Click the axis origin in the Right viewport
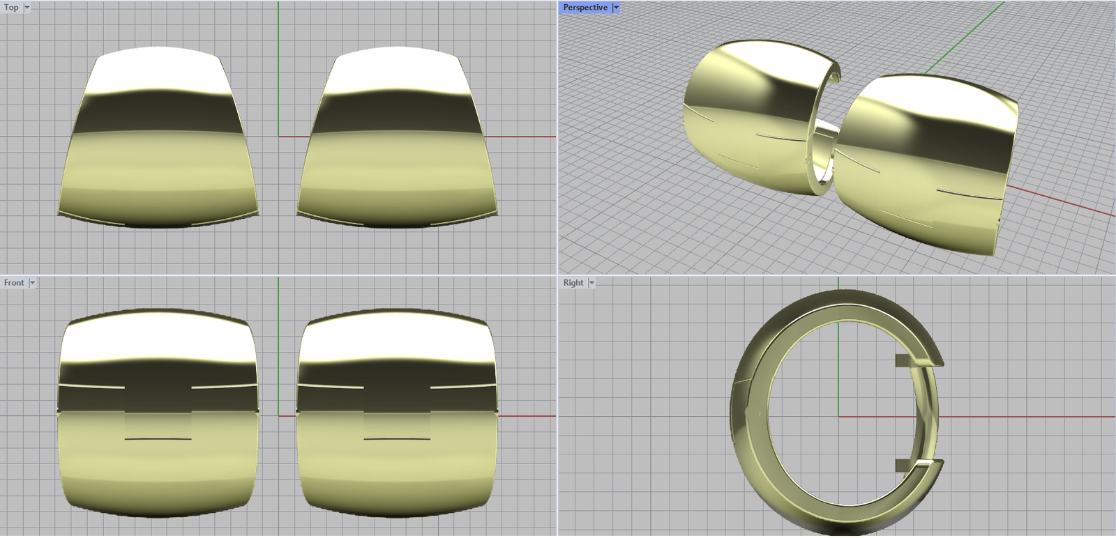Viewport: 1116px width, 538px height. [x=838, y=417]
